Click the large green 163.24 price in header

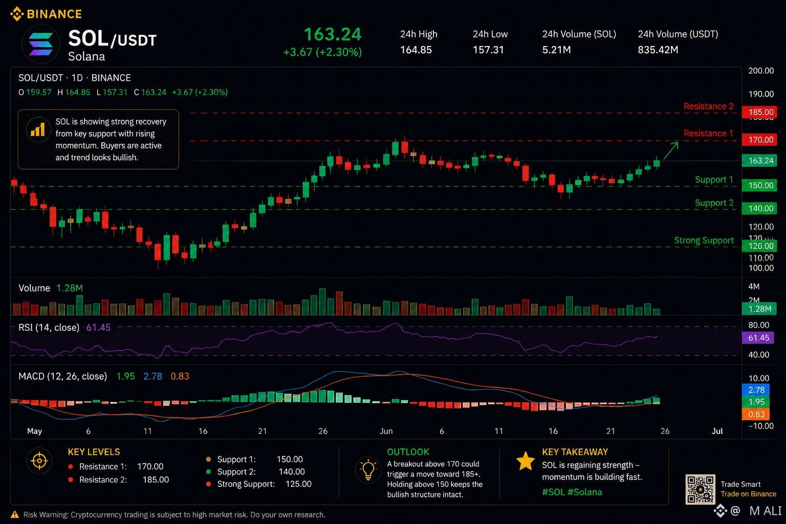333,34
